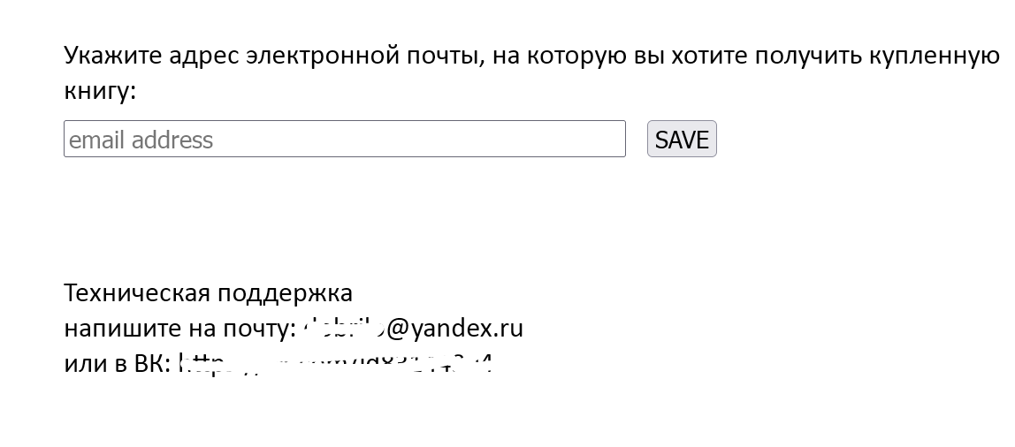This screenshot has width=1015, height=447.
Task: Click the 'или в ВК:' label
Action: (x=118, y=364)
